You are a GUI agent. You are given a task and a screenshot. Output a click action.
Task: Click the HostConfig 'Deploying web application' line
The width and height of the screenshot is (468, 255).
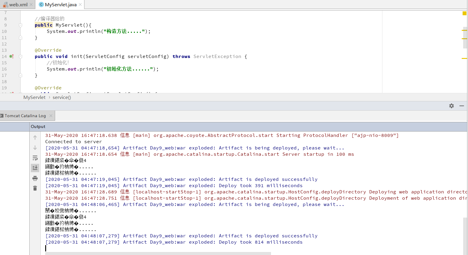pyautogui.click(x=256, y=192)
